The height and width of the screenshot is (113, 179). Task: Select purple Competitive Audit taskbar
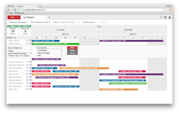(x=46, y=59)
